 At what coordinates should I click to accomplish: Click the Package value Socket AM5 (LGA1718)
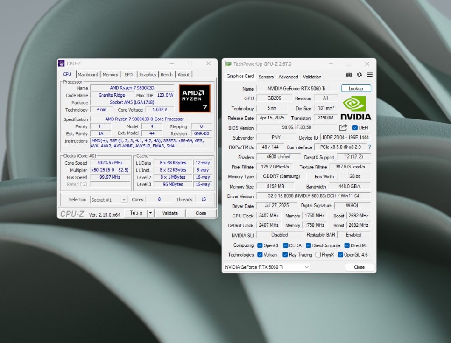point(132,102)
